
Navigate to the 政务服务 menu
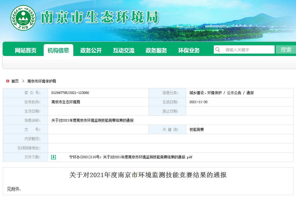click(x=156, y=51)
